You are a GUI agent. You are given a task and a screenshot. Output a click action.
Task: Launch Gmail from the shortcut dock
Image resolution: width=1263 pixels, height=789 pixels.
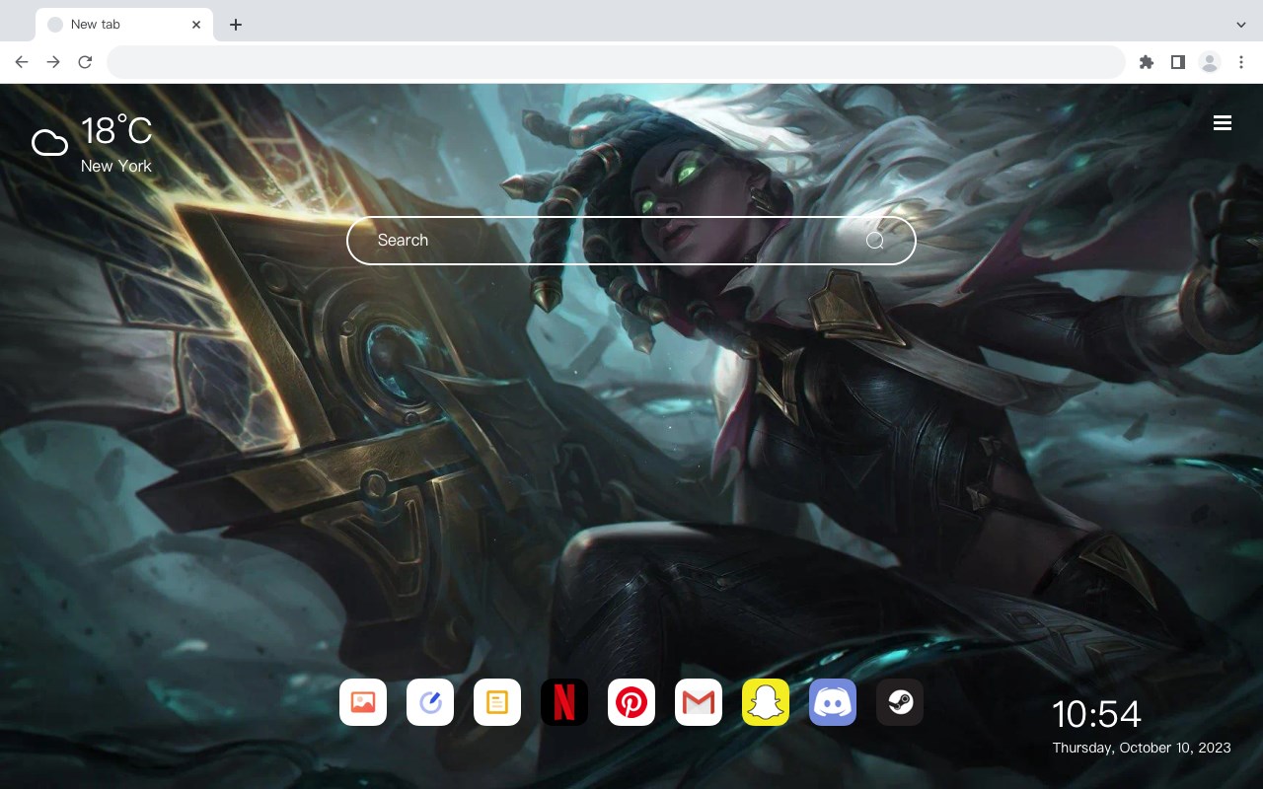click(x=699, y=702)
